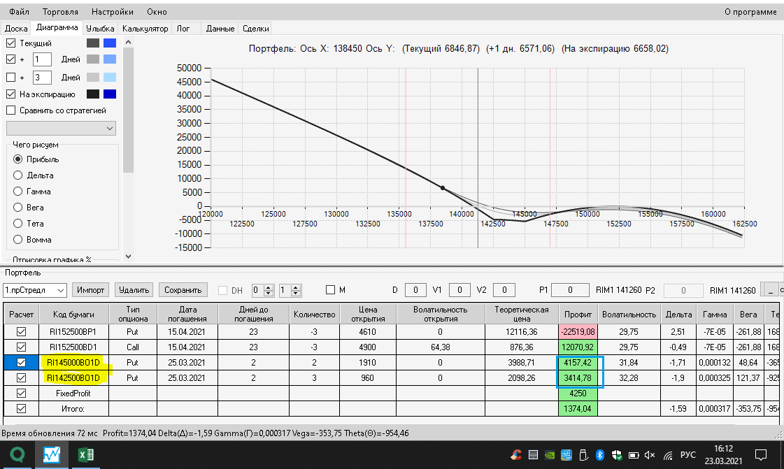
Task: Toggle checkbox for RI152500BD1 row
Action: click(x=21, y=347)
